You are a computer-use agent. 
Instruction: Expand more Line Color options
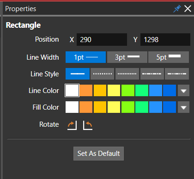point(183,91)
